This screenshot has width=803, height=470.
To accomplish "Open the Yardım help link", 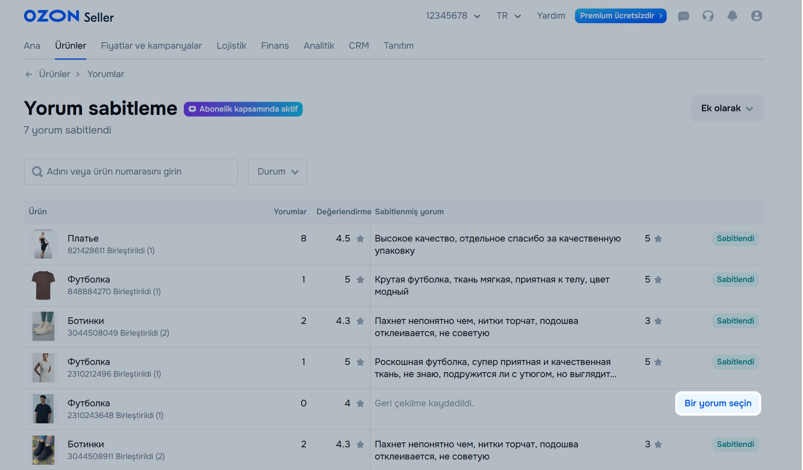I will [551, 16].
